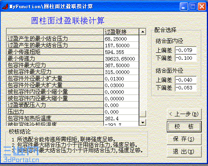The height and width of the screenshot is (166, 208).
Task: Click the butterfly app icon in title bar
Action: click(x=5, y=7)
